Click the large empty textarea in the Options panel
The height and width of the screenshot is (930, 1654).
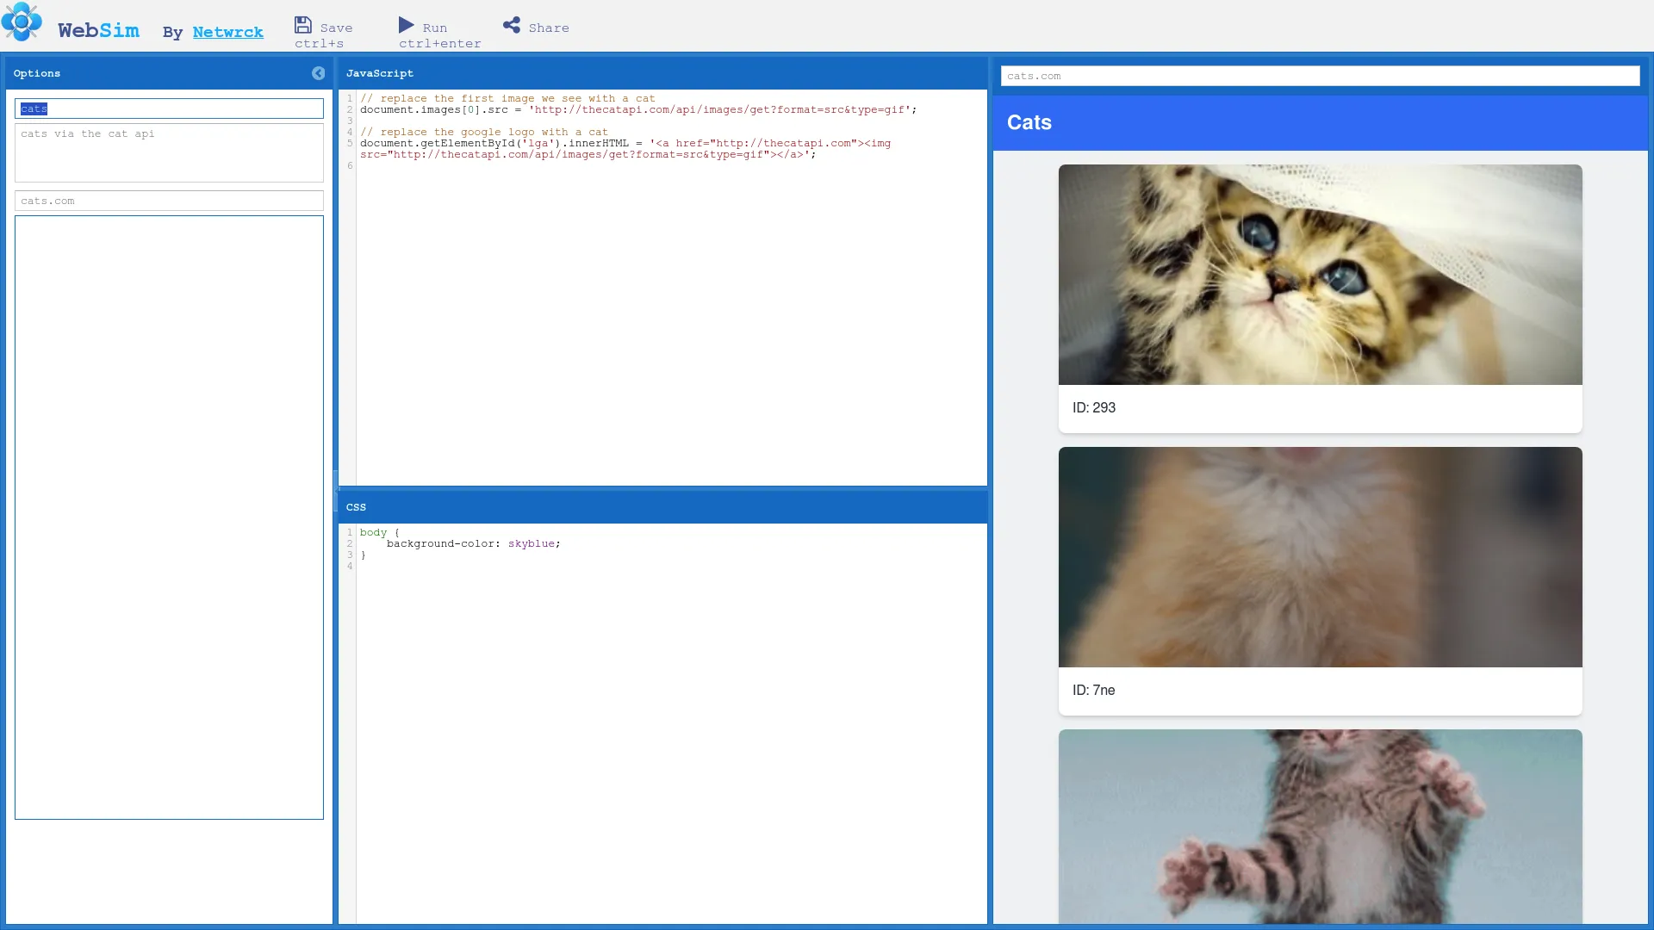point(169,518)
